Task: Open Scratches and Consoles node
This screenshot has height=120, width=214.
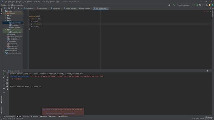Action: coord(13,53)
